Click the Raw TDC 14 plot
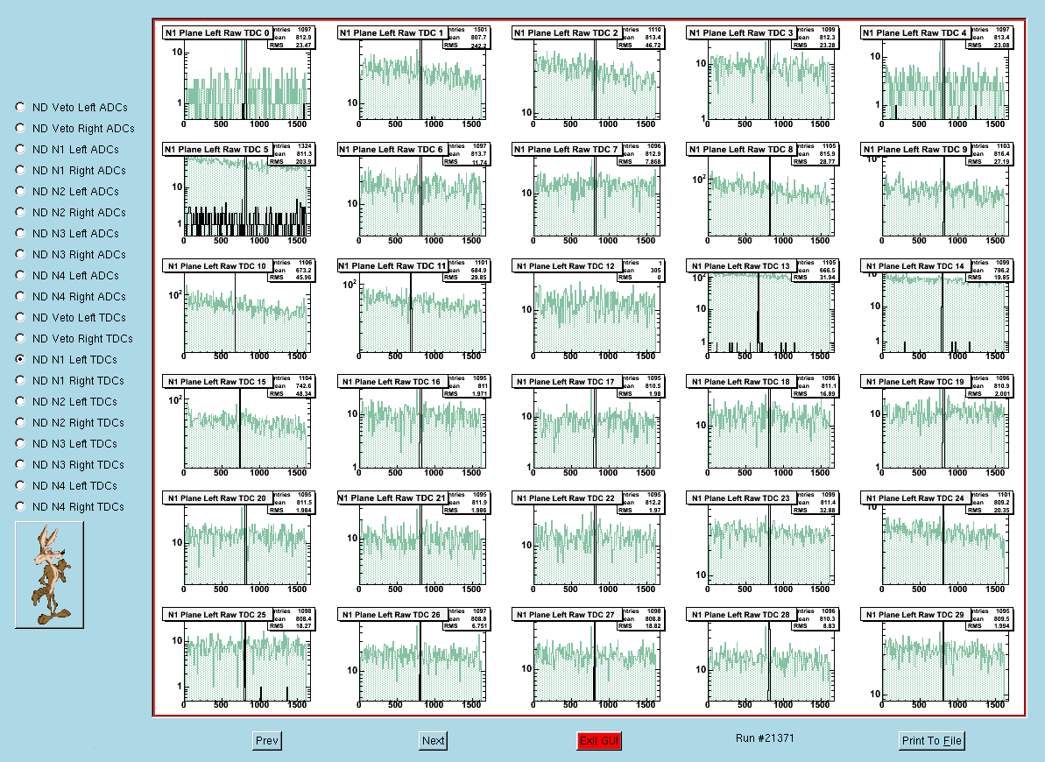The width and height of the screenshot is (1045, 762). click(x=936, y=310)
